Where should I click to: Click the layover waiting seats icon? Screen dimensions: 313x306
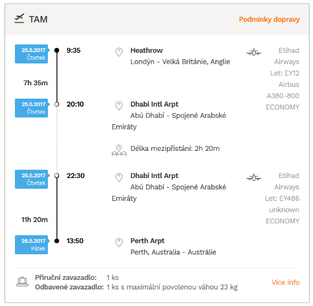tap(119, 150)
